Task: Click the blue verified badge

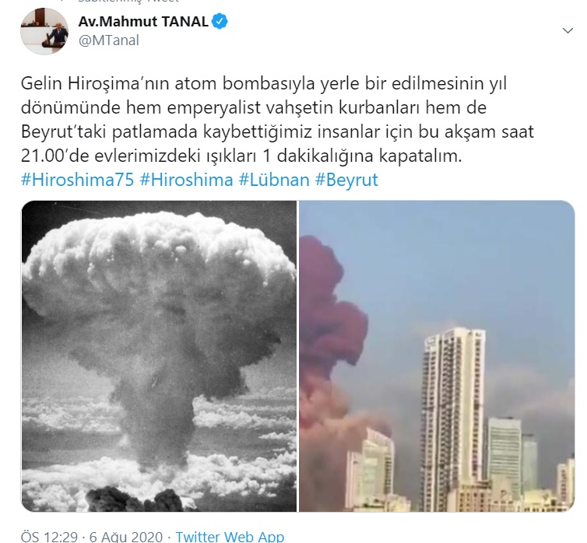Action: coord(220,21)
